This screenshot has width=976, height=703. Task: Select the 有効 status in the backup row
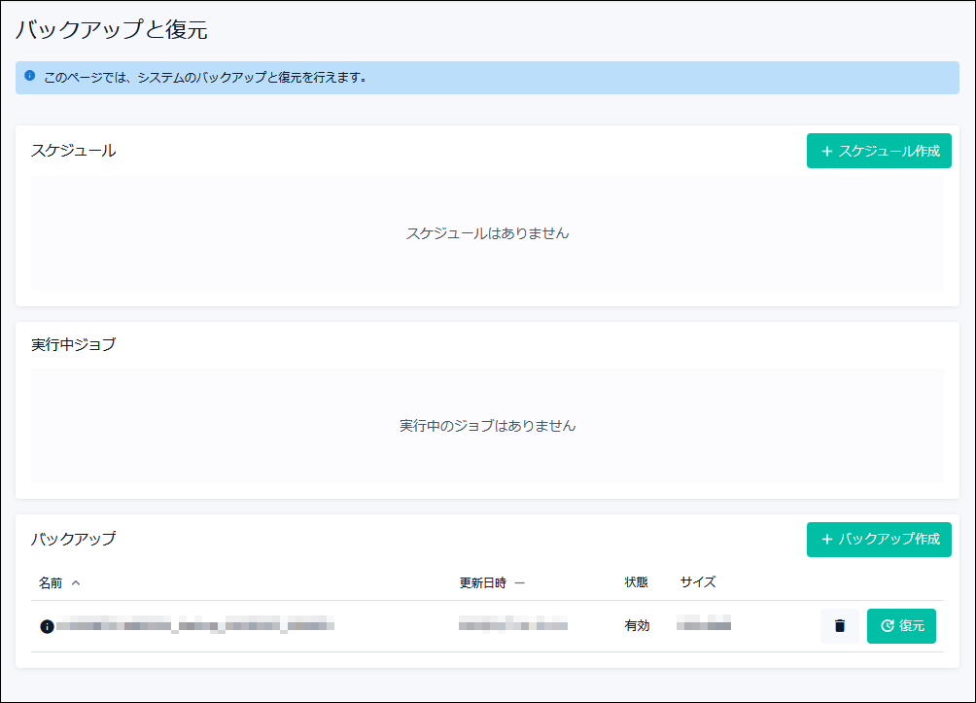point(637,626)
